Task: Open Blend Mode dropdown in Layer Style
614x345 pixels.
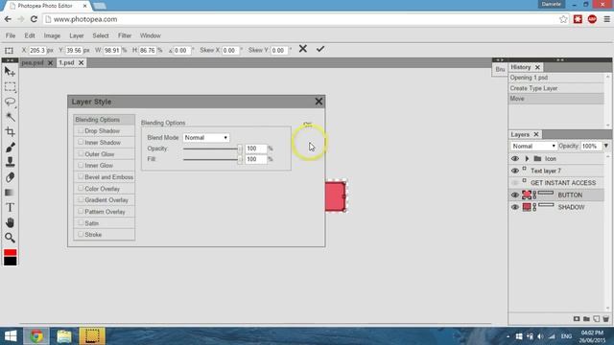Action: 206,138
